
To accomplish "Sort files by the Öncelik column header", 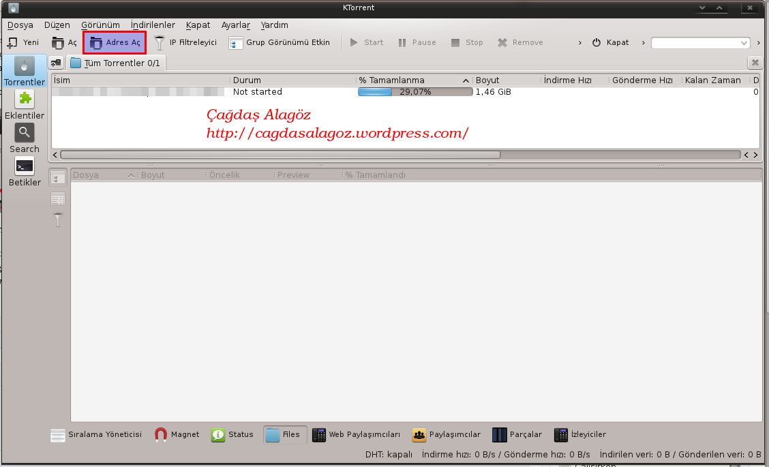I will 239,175.
